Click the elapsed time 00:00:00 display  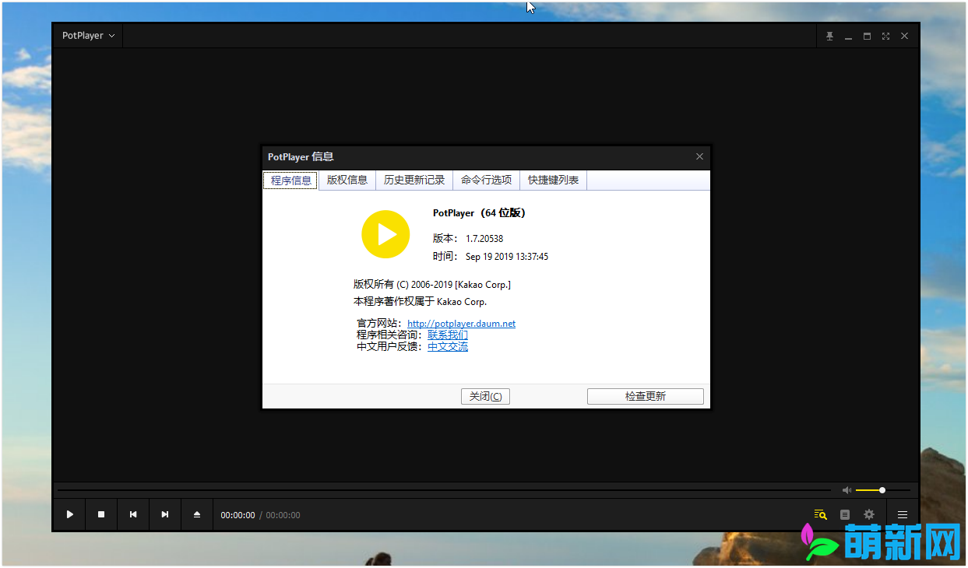pyautogui.click(x=238, y=515)
